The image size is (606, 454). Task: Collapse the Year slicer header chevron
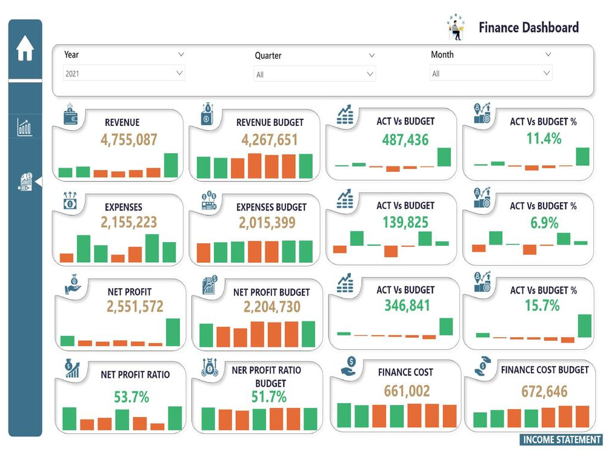click(182, 54)
